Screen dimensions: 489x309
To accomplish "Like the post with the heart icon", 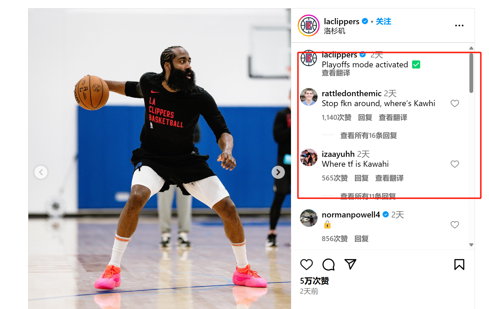I will coord(306,264).
